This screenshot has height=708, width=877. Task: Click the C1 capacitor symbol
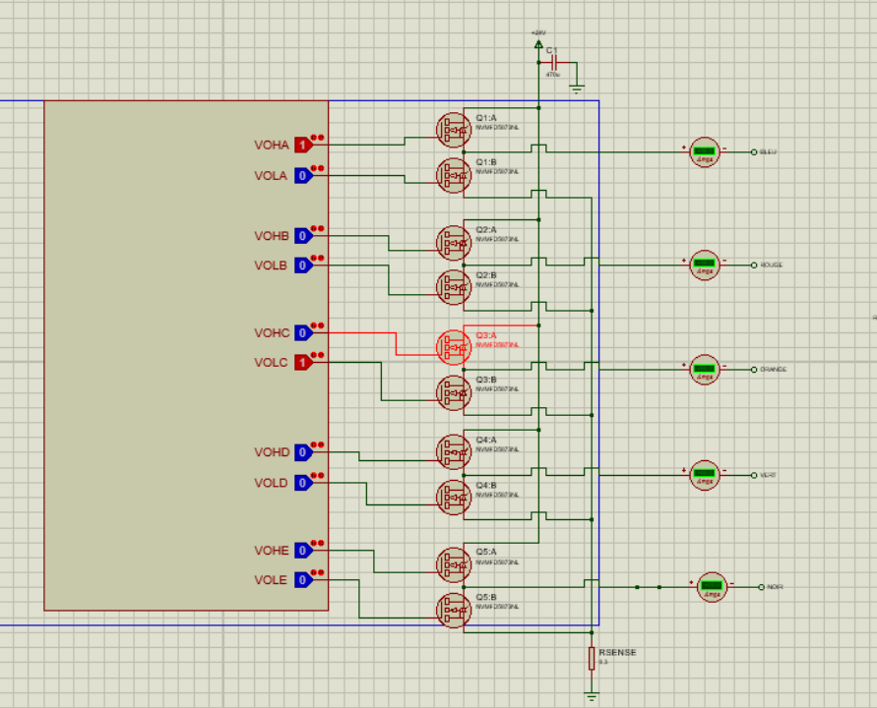click(553, 63)
